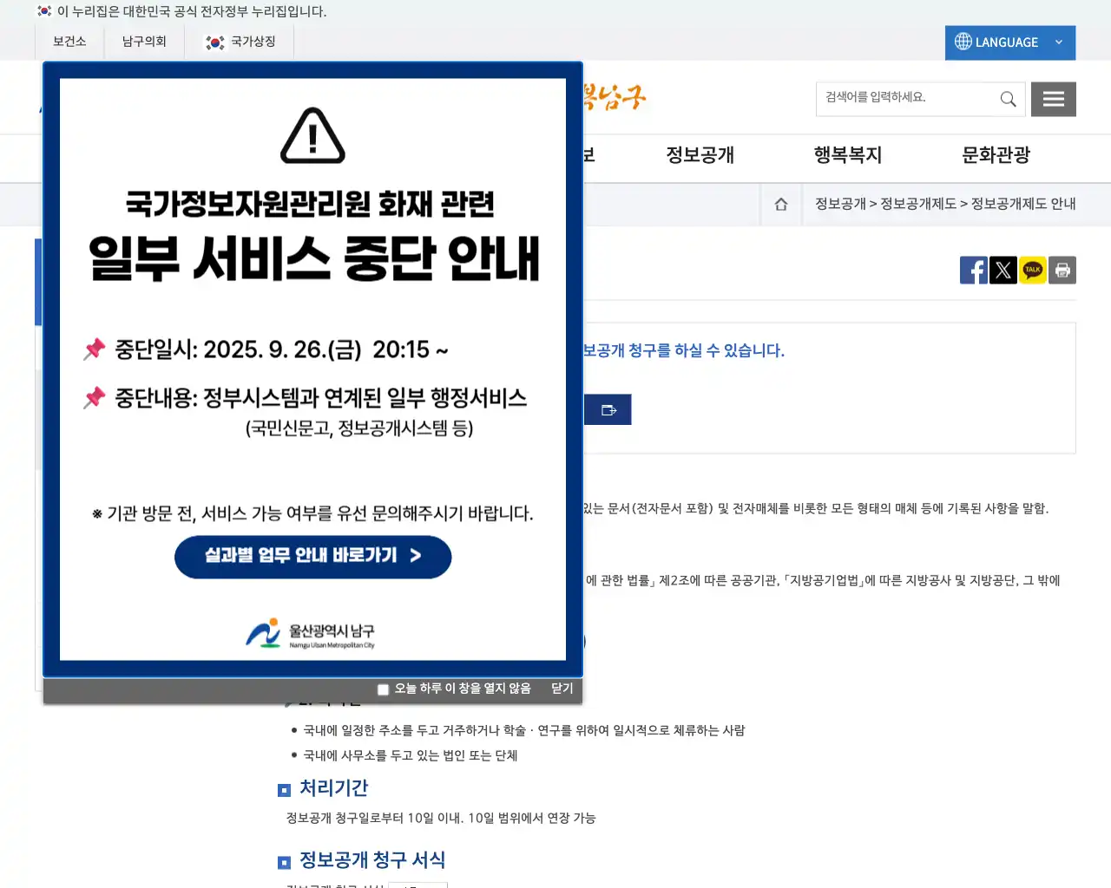Click 정보공개제도 안내 breadcrumb link
The width and height of the screenshot is (1111, 888).
coord(1023,204)
